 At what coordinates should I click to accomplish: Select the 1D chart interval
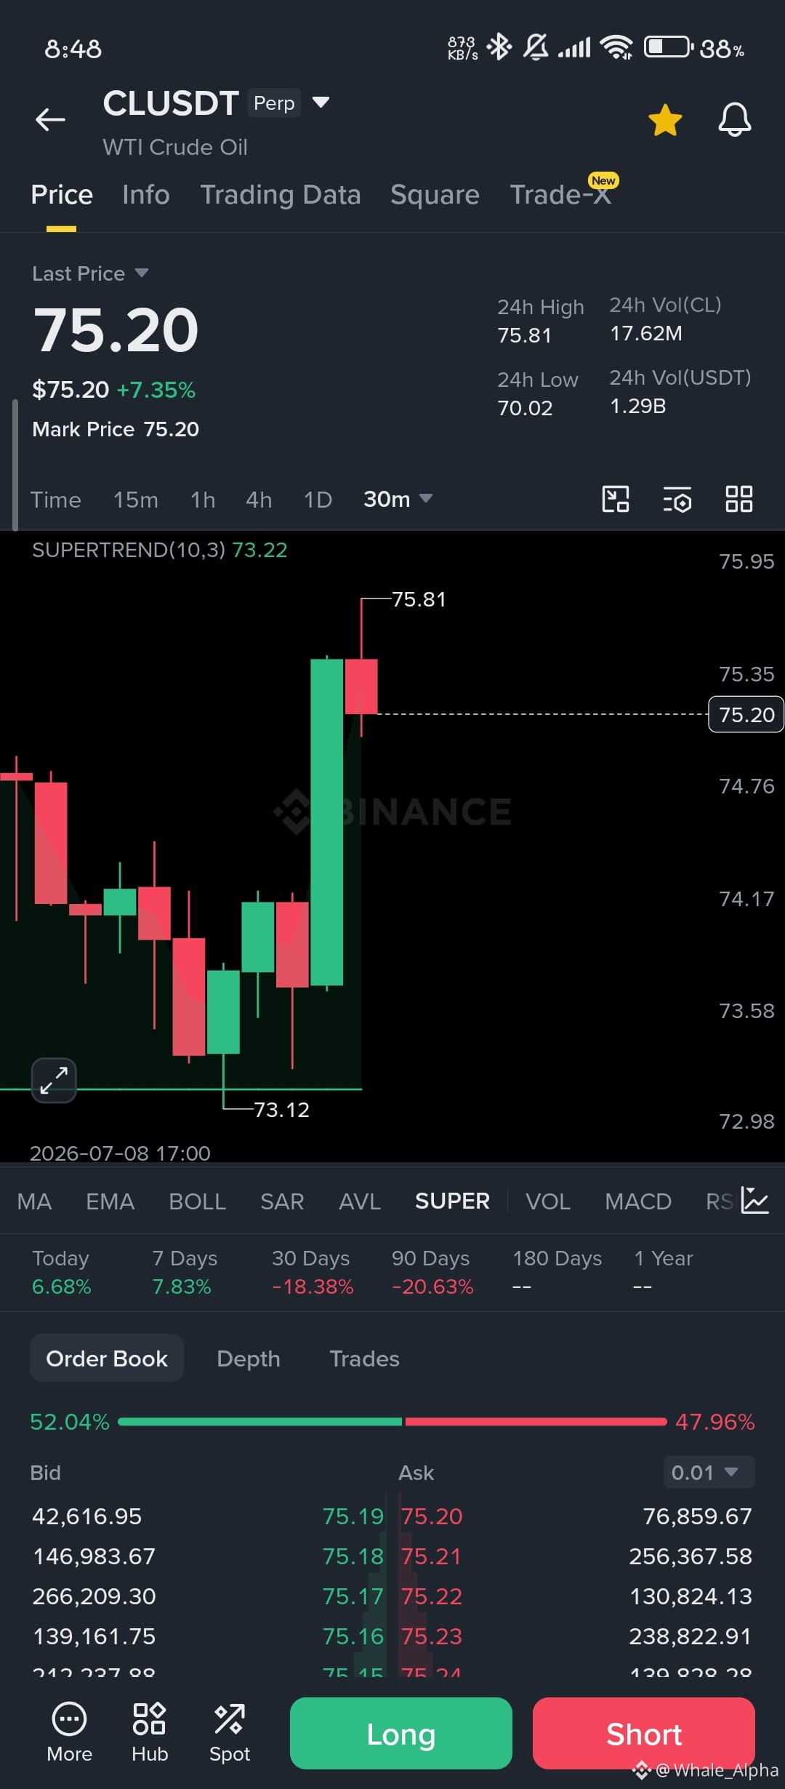tap(318, 500)
